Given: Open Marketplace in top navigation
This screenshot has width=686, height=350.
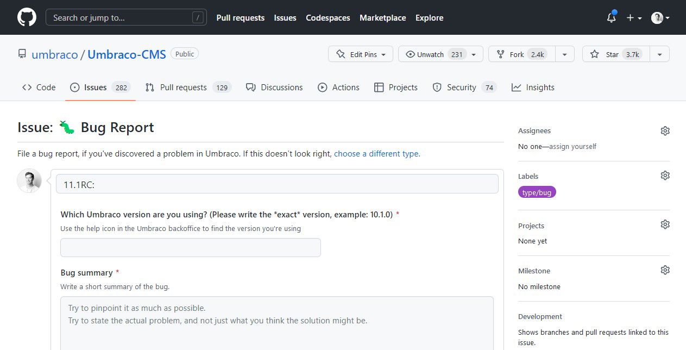Looking at the screenshot, I should 383,18.
